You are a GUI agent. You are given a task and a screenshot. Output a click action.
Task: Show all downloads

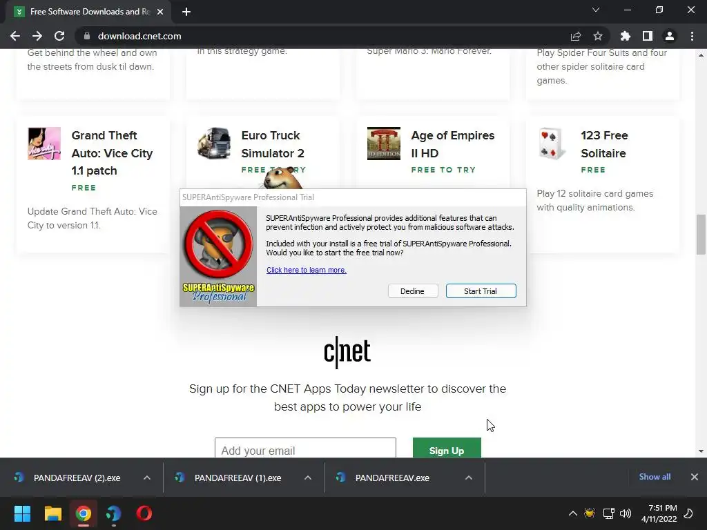pos(655,477)
